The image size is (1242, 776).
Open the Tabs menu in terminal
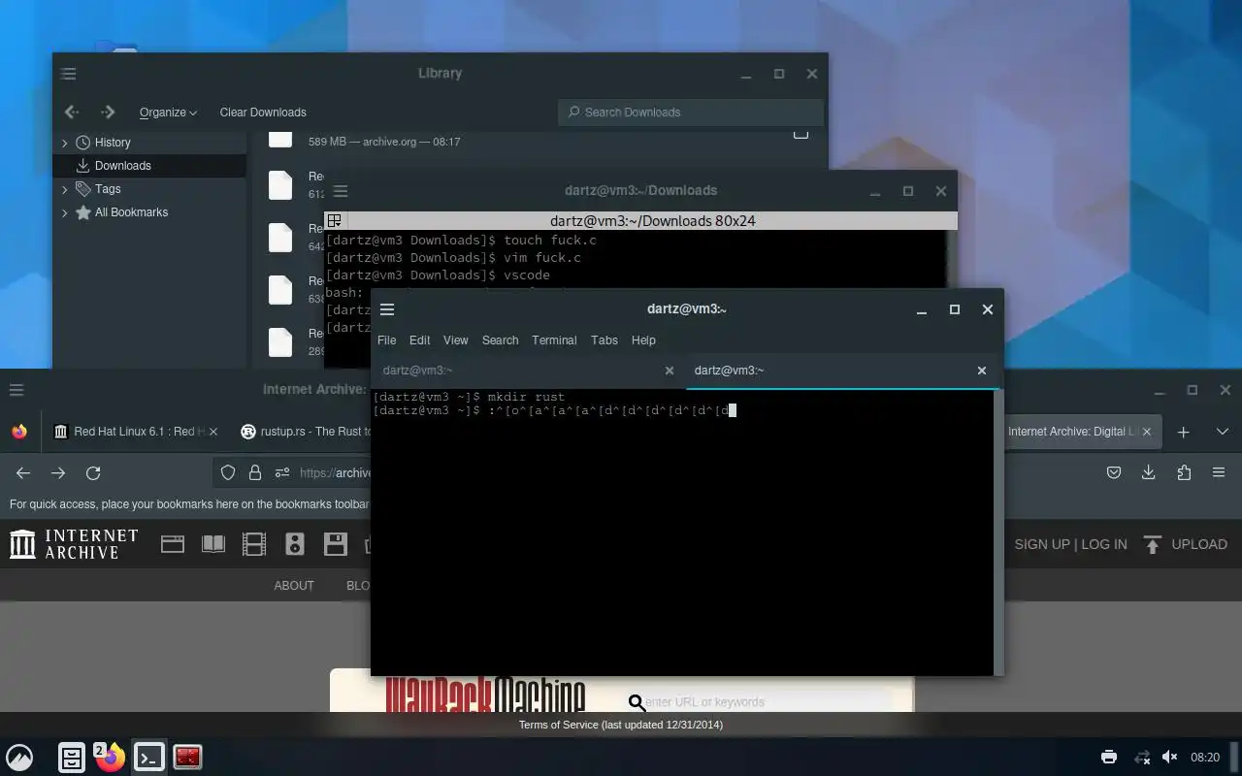point(604,340)
